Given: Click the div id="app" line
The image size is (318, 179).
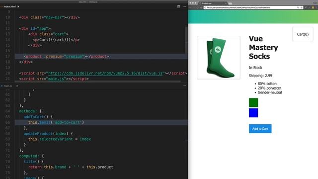Looking at the screenshot, I should 35,28.
